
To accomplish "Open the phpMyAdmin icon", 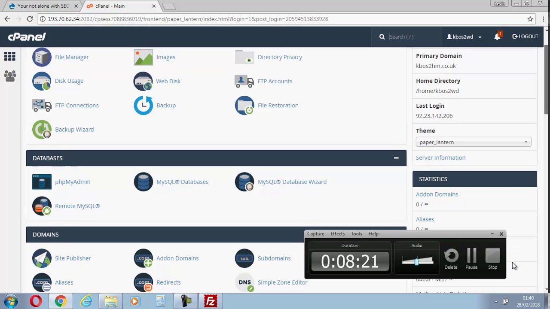I will 42,182.
